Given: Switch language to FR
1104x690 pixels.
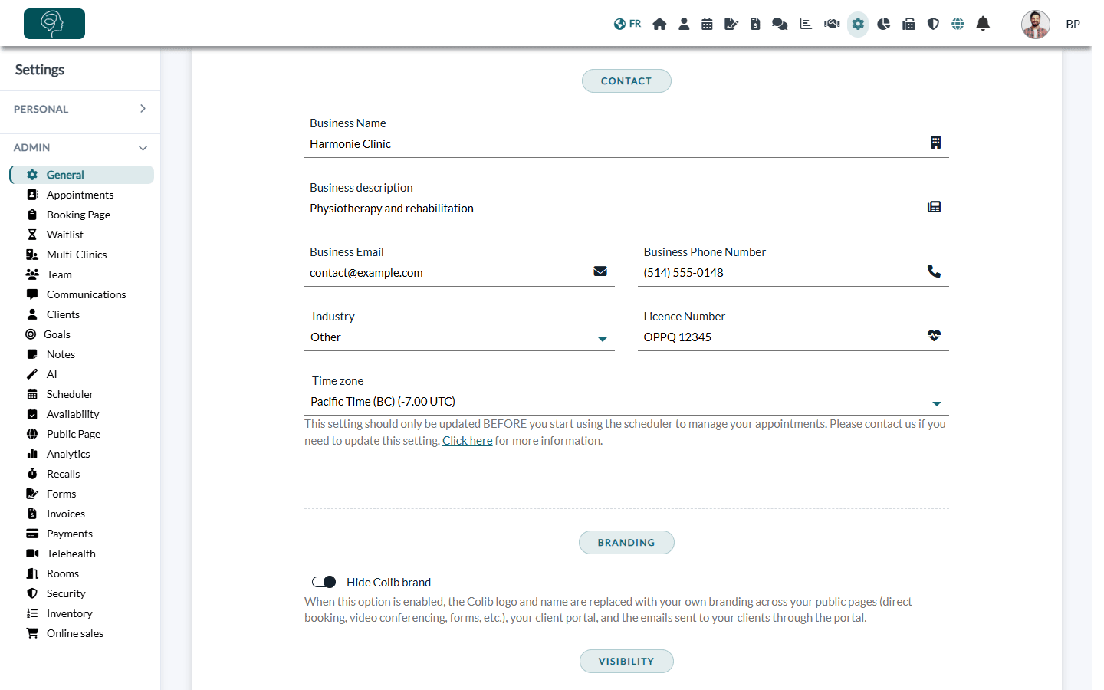Looking at the screenshot, I should [627, 24].
